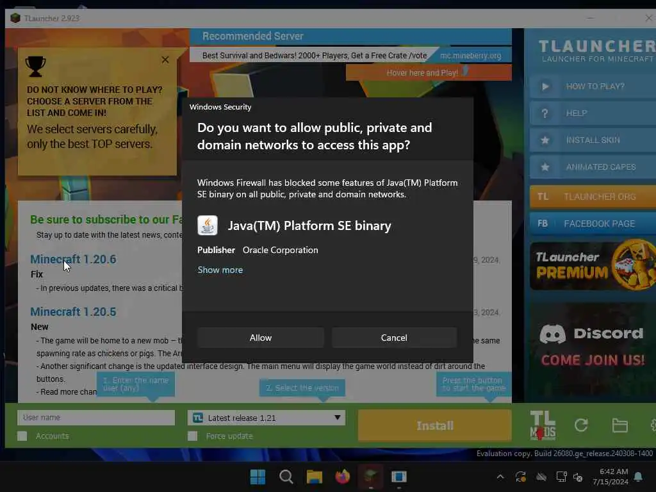Click the yellow Install button
656x492 pixels.
click(x=435, y=425)
